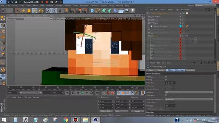Viewport: 219px width, 123px height.
Task: Click Render to Picture Viewer icon
Action: point(78,11)
